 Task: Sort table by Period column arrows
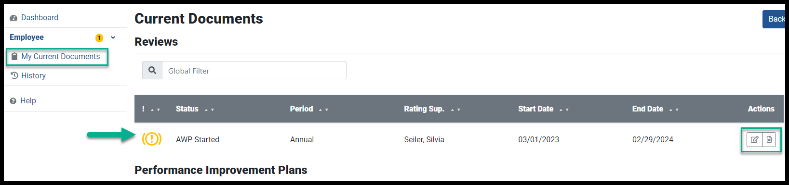tap(323, 110)
